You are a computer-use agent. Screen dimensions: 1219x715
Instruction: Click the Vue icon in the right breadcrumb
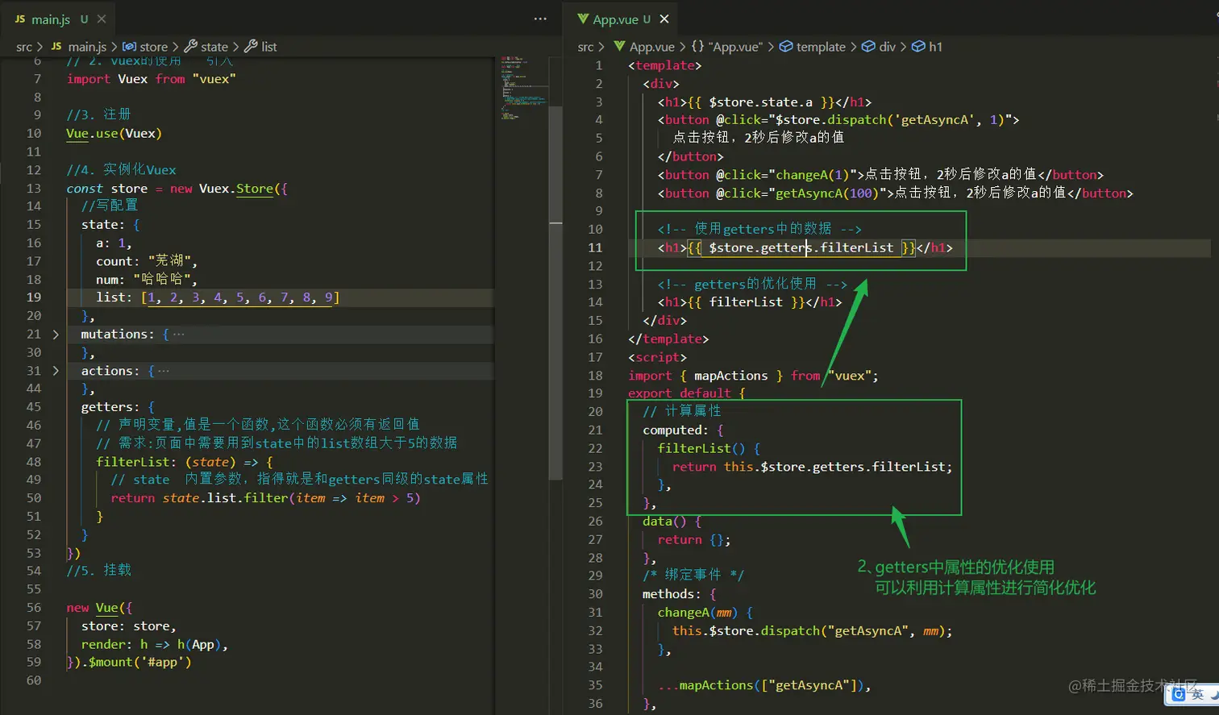coord(619,47)
